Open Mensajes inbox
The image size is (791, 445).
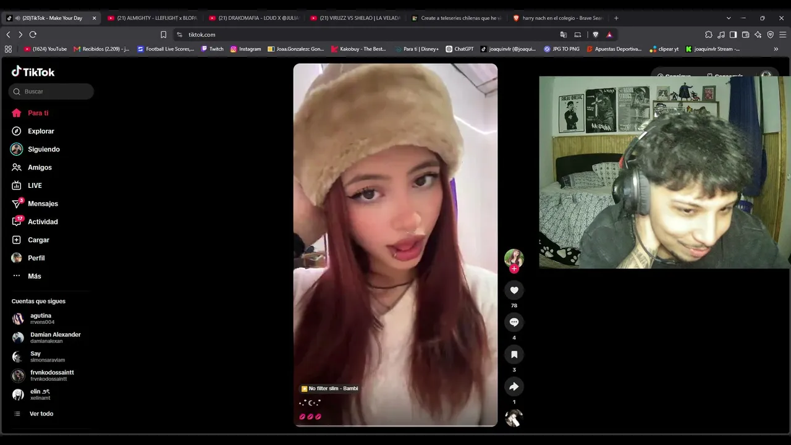(35, 203)
